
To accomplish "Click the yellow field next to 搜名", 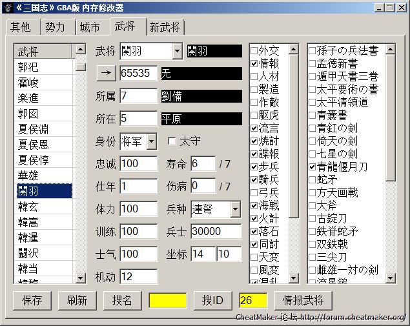I will coord(167,300).
